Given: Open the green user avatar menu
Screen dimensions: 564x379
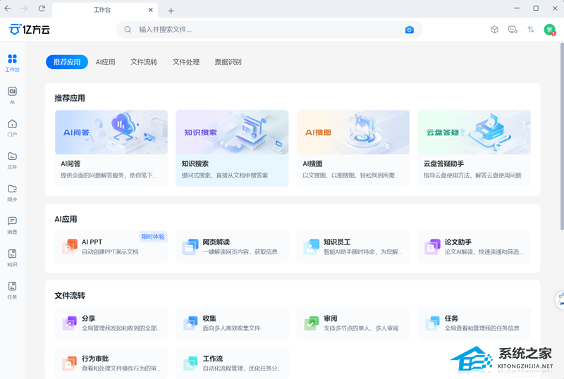Looking at the screenshot, I should pos(549,30).
